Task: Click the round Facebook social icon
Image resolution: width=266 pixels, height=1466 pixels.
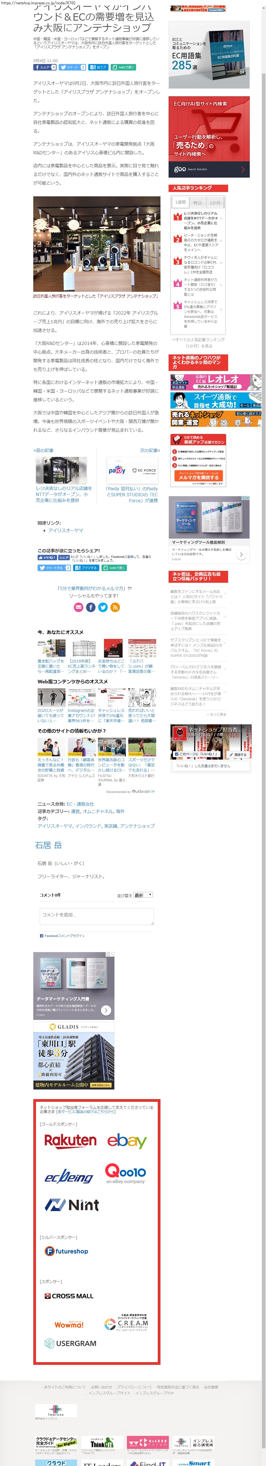Action: pyautogui.click(x=91, y=608)
